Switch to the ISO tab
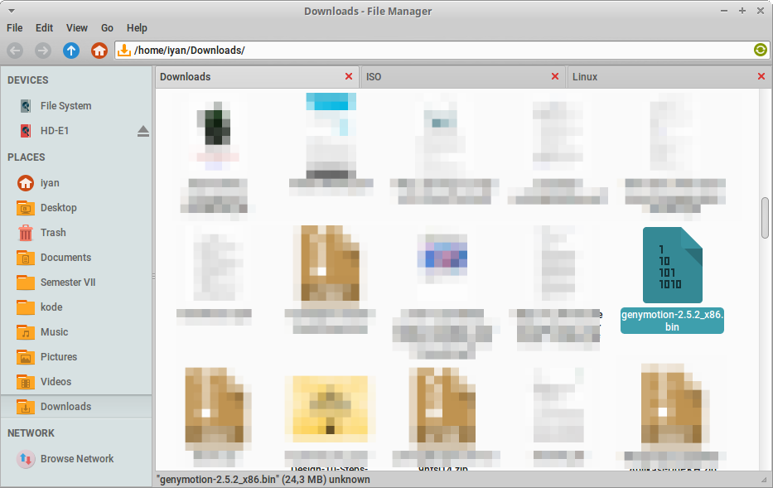 pos(373,76)
